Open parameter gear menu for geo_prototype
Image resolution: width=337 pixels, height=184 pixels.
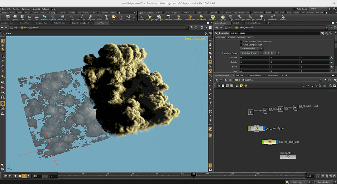click(322, 33)
